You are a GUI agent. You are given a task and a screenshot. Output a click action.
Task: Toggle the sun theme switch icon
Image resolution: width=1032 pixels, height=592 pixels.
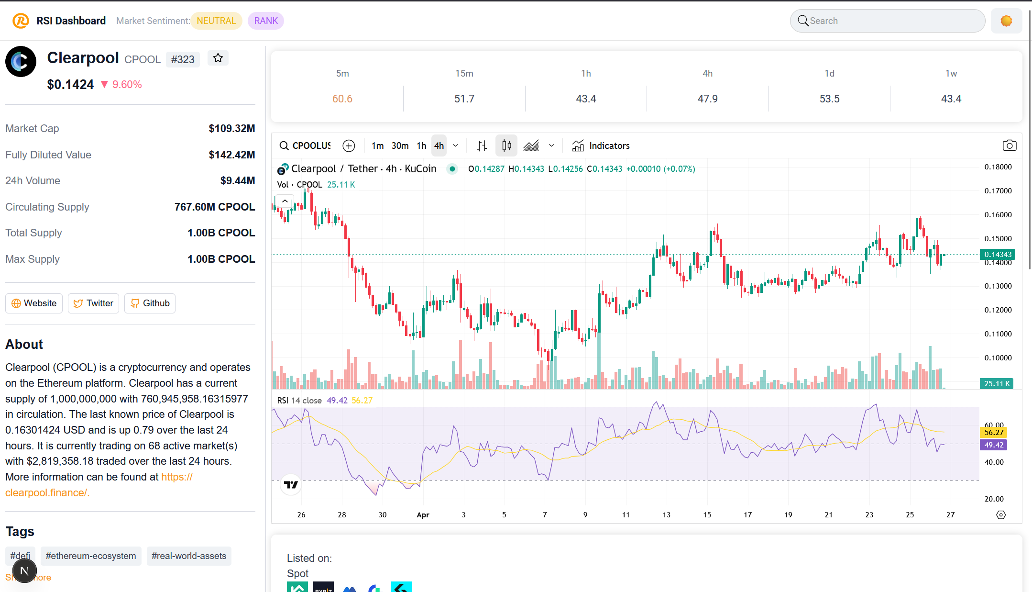coord(1006,21)
